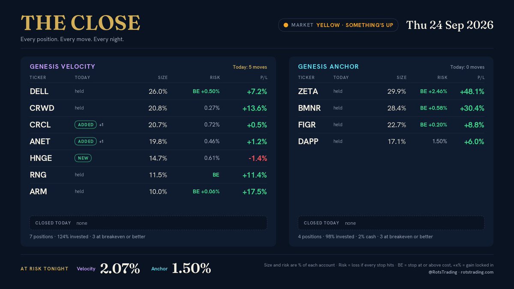The image size is (514, 289).
Task: Click ZETA size 29.9%
Action: (396, 91)
